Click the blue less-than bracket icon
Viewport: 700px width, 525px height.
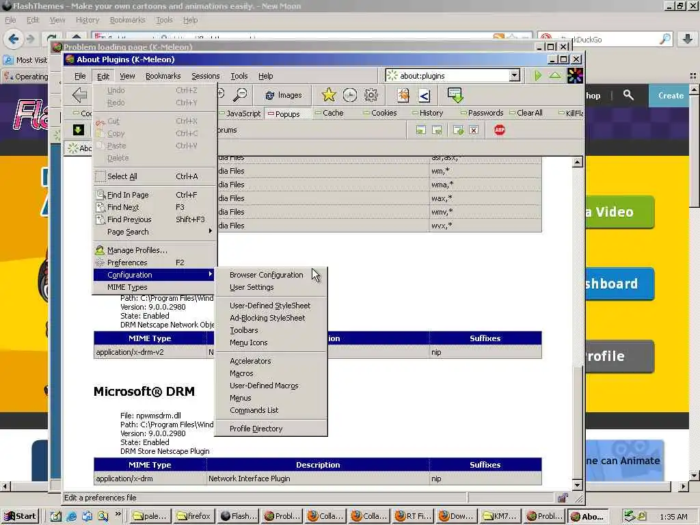click(x=424, y=95)
